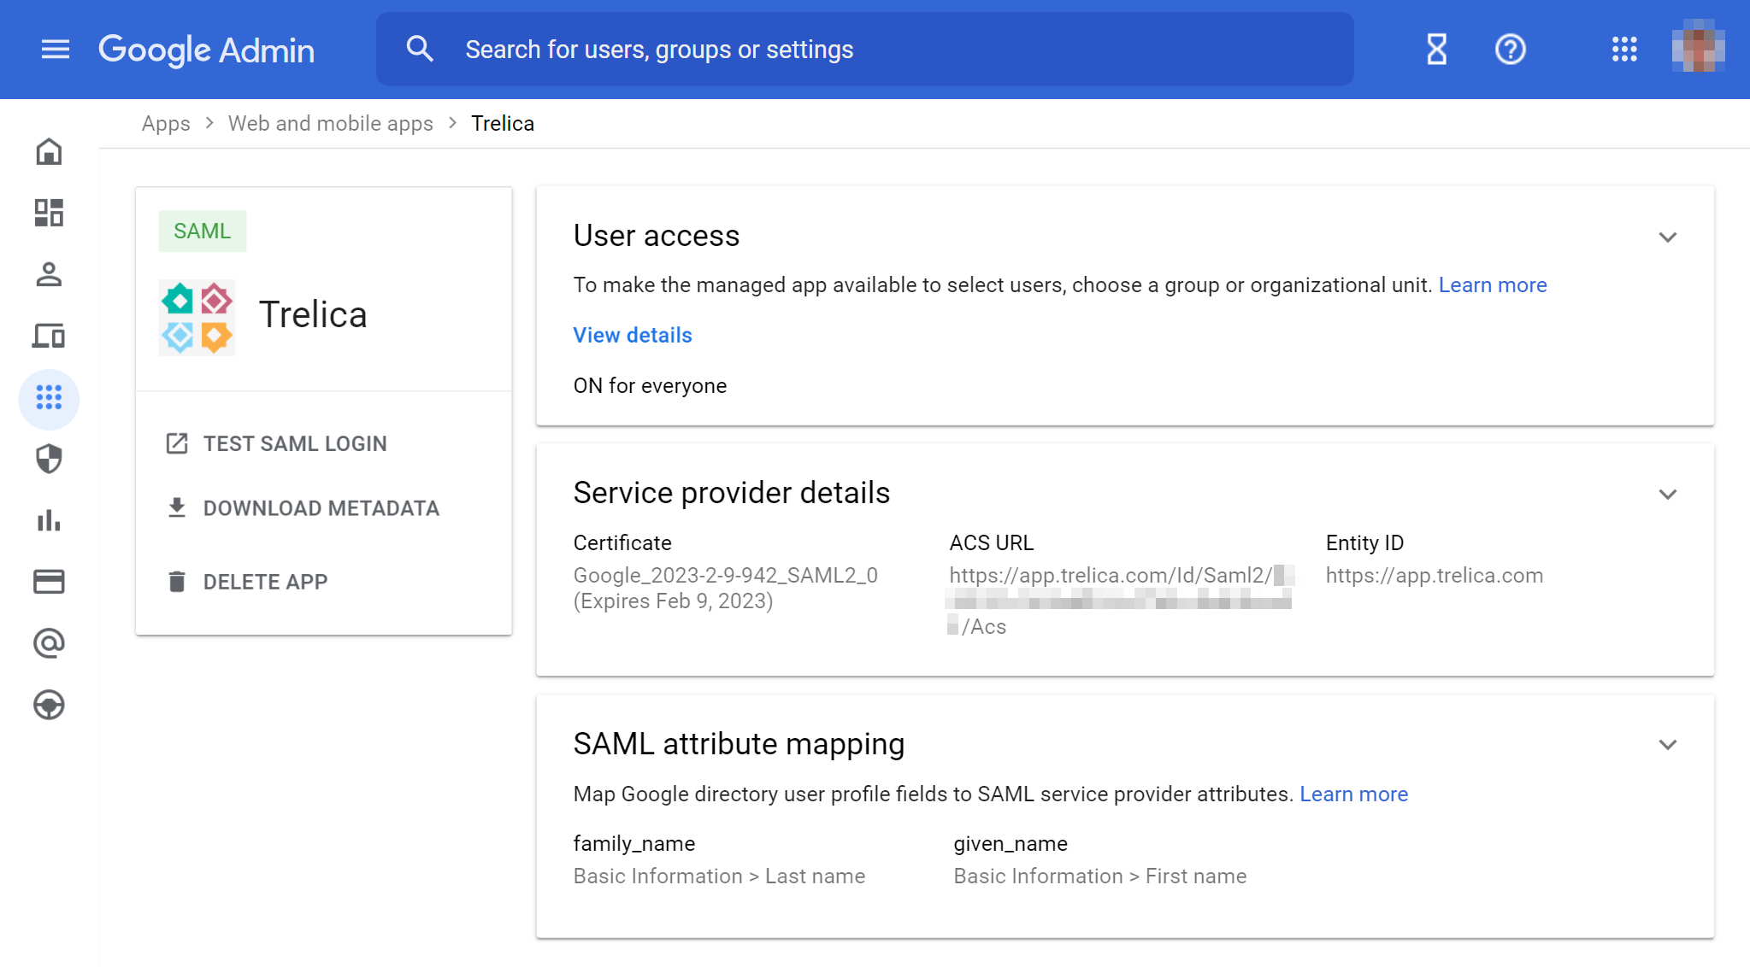1750x967 pixels.
Task: Open Apps section in the sidebar
Action: [x=49, y=398]
